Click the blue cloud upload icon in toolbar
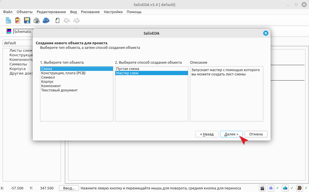The image size is (309, 192). pos(46,20)
